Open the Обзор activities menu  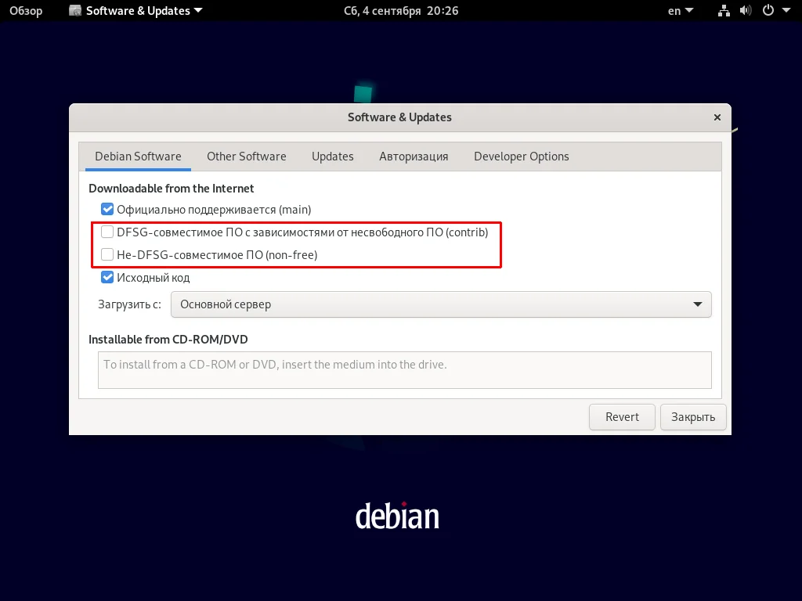click(26, 10)
